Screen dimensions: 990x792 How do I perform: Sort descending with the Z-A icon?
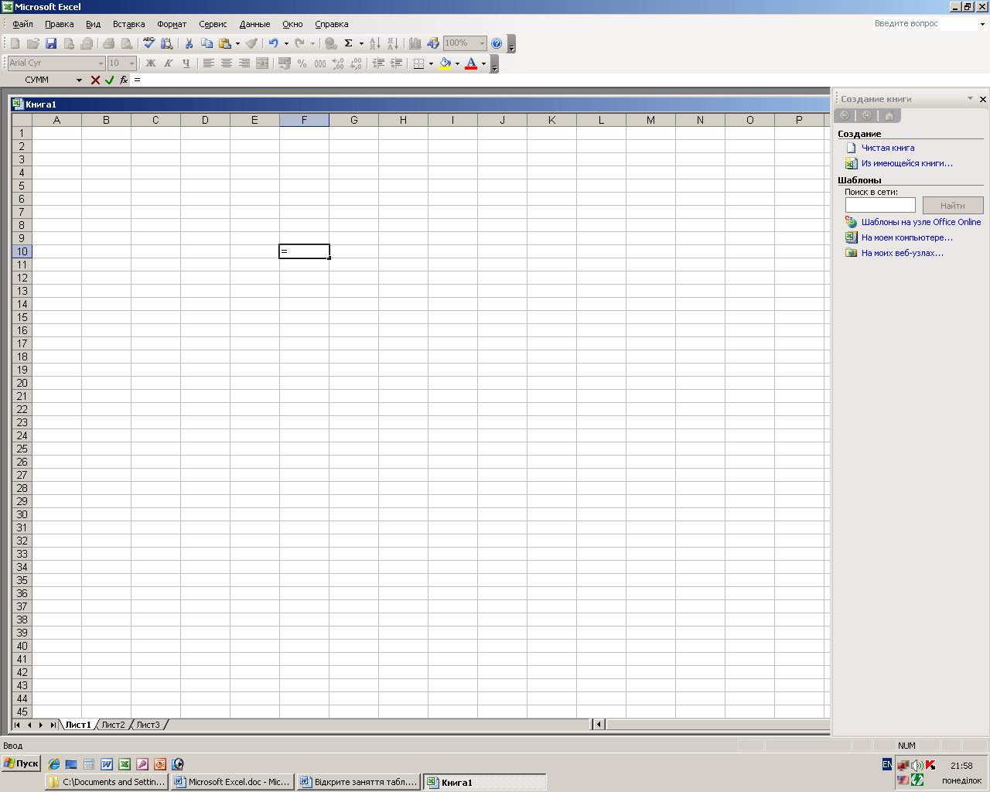point(393,43)
